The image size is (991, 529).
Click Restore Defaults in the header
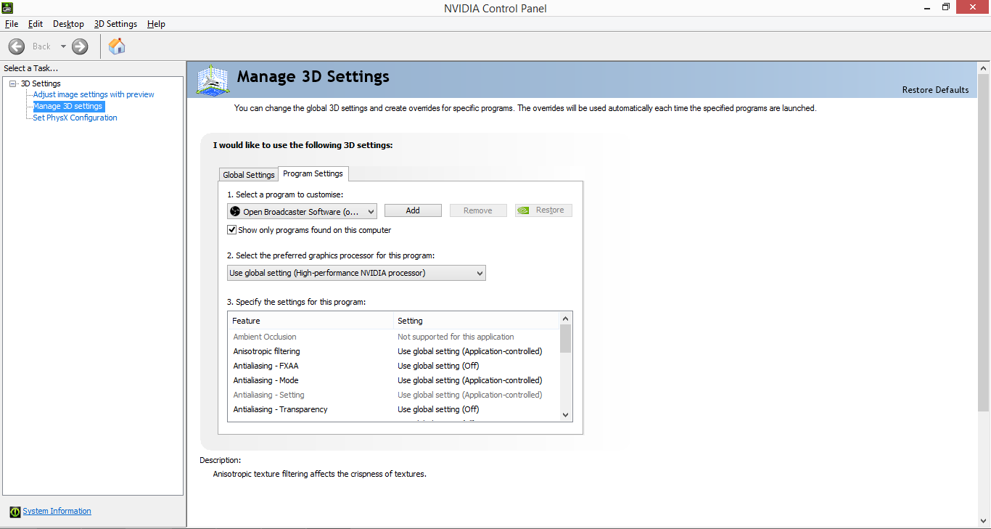click(935, 90)
